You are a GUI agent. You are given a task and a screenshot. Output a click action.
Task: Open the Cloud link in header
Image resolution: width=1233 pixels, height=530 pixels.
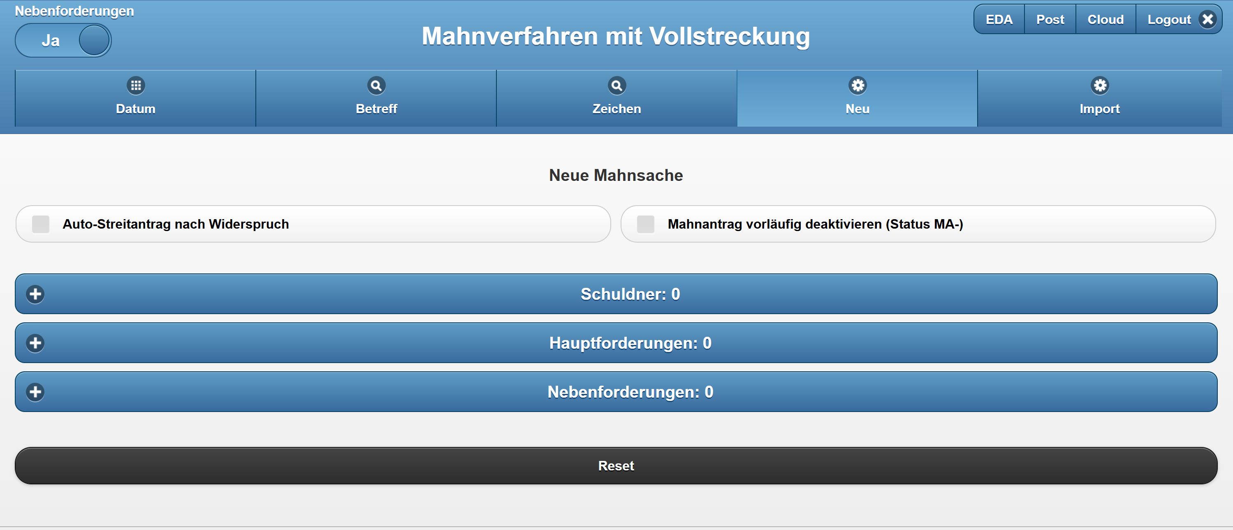click(x=1105, y=20)
